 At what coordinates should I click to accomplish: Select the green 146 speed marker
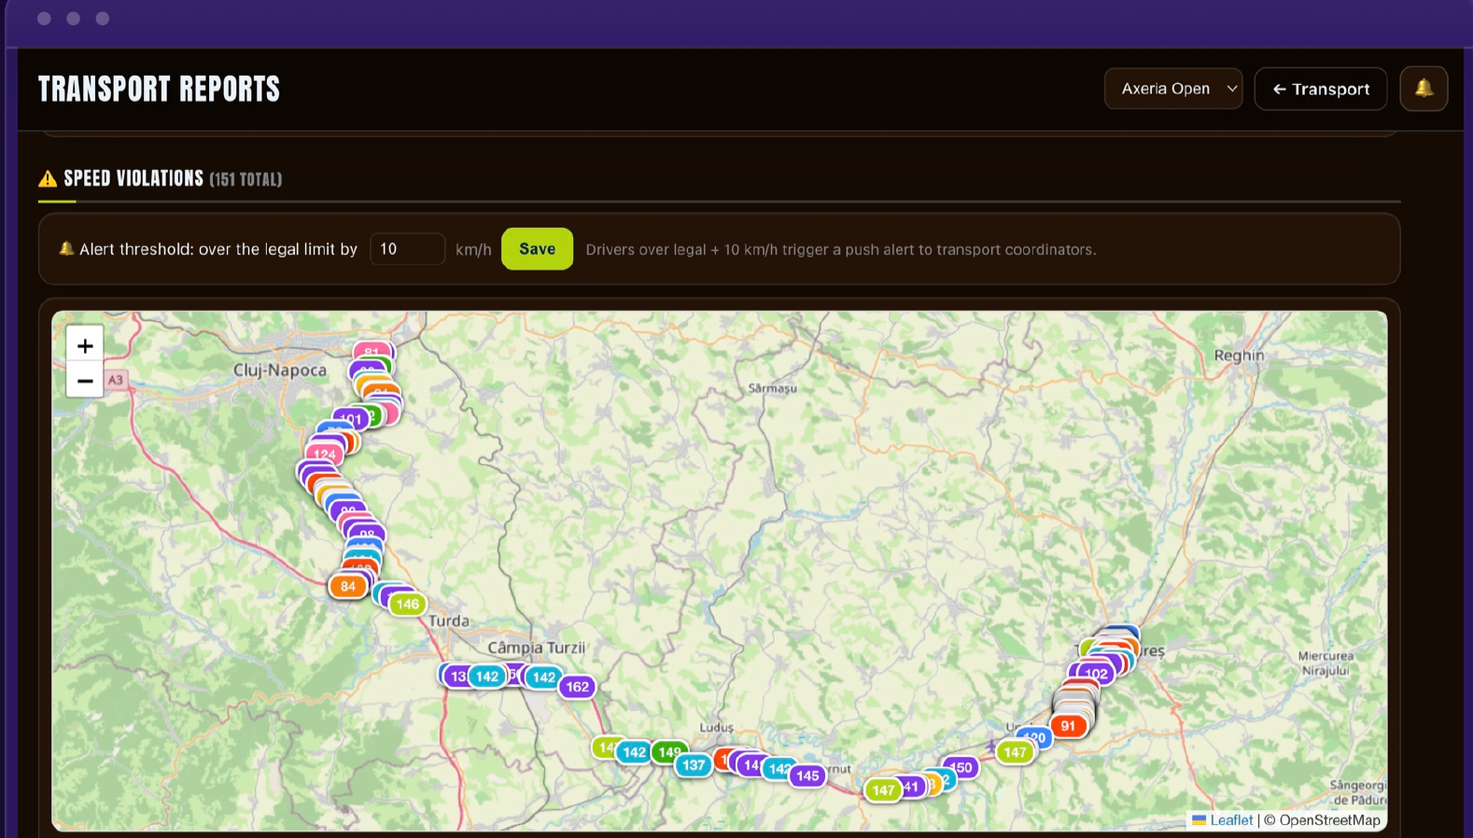tap(408, 604)
